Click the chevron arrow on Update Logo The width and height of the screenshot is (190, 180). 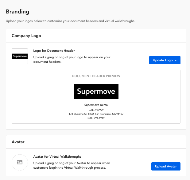[176, 60]
